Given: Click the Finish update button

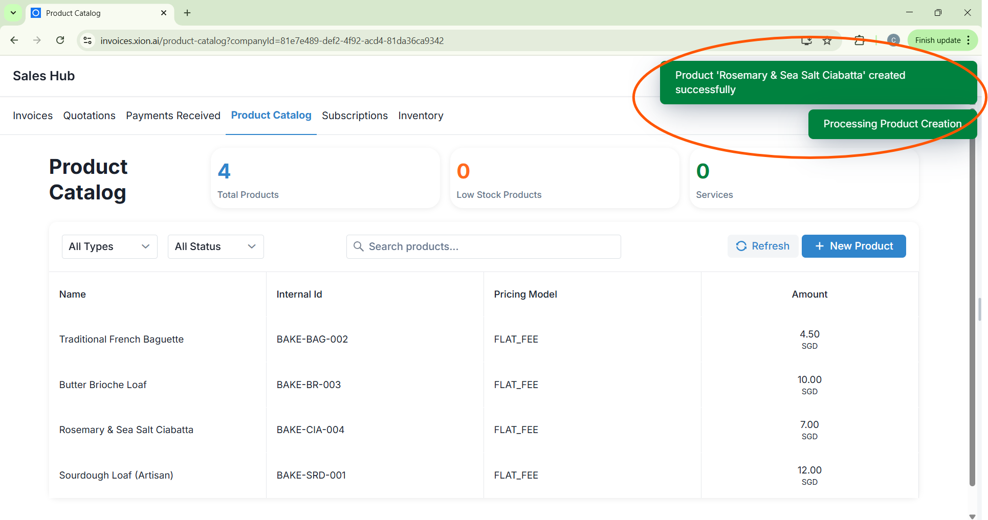Looking at the screenshot, I should coord(937,40).
